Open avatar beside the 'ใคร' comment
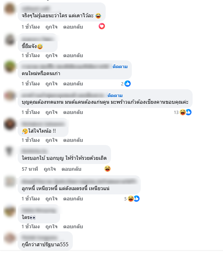 point(10,211)
